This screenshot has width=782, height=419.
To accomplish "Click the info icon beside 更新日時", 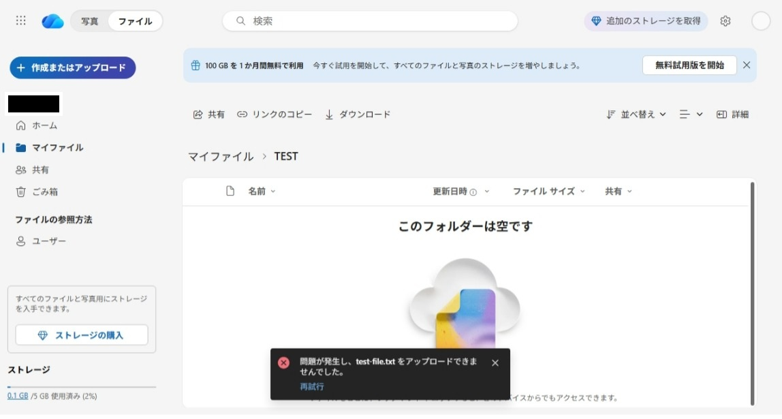I will 473,192.
